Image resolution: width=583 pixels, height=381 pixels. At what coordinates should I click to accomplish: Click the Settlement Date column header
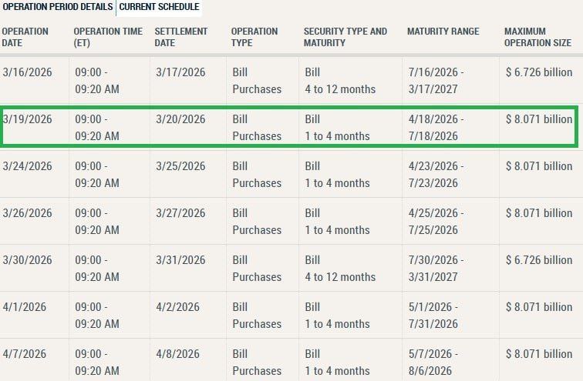pyautogui.click(x=181, y=37)
